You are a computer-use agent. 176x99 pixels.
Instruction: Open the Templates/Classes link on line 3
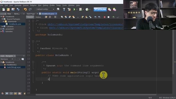86,28
